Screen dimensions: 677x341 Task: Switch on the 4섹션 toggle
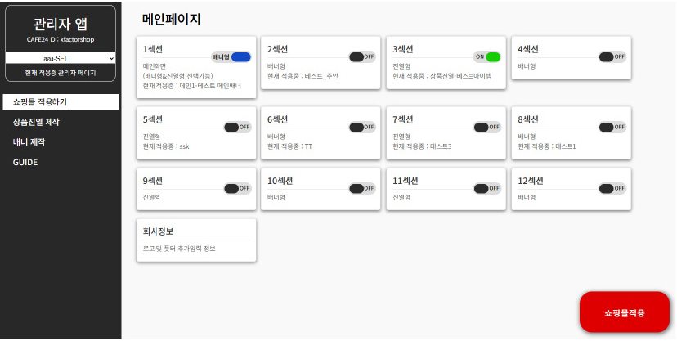(x=612, y=57)
